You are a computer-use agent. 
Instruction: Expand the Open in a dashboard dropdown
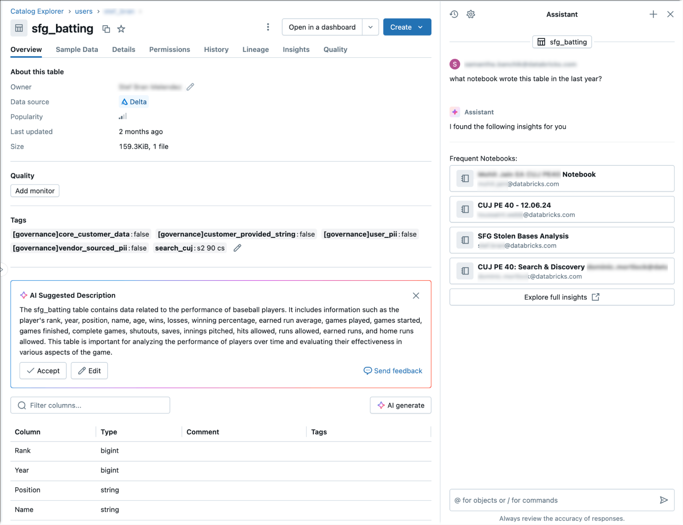[x=370, y=27]
